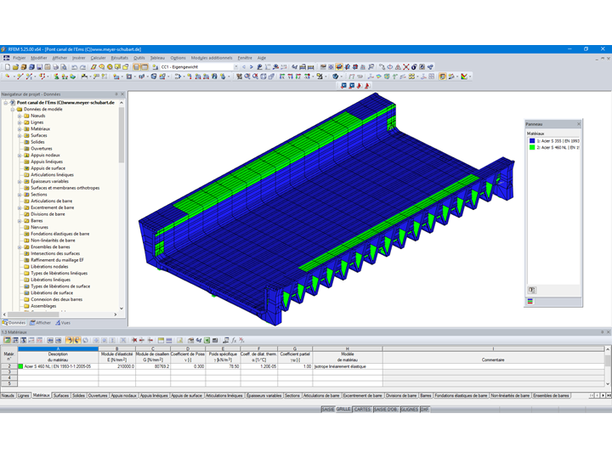Viewport: 612px width, 459px height.
Task: Expand the Ensembles de barres node
Action: (20, 247)
